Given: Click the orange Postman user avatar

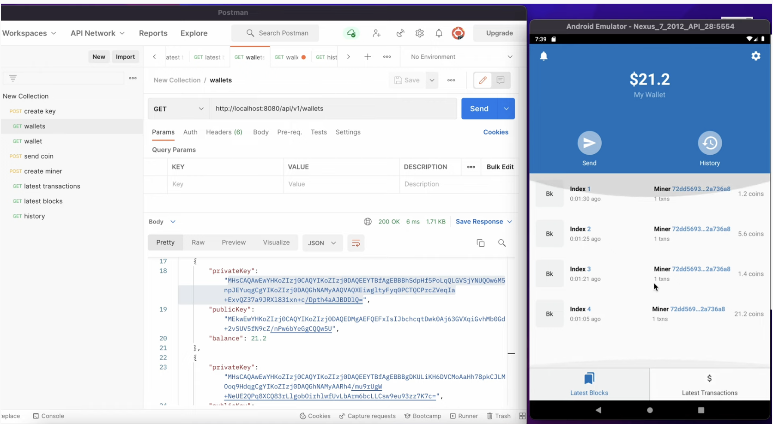Looking at the screenshot, I should point(458,33).
